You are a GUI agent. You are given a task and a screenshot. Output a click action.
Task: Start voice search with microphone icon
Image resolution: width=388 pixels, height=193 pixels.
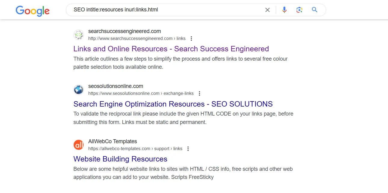pos(284,10)
